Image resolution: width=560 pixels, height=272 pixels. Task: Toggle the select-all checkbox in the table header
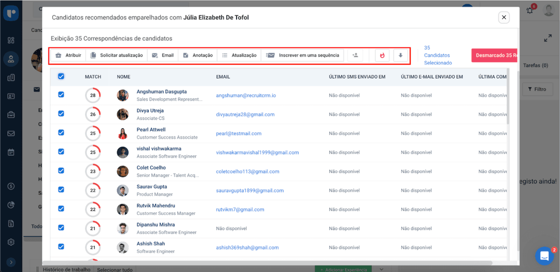click(61, 76)
